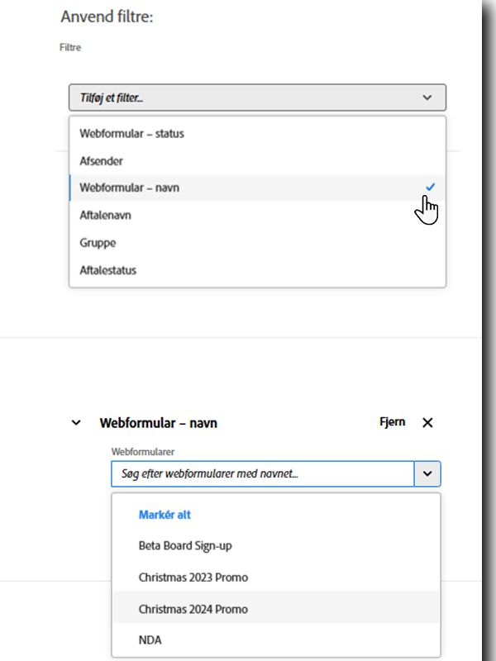Click the X icon next to Fjern

pos(427,422)
